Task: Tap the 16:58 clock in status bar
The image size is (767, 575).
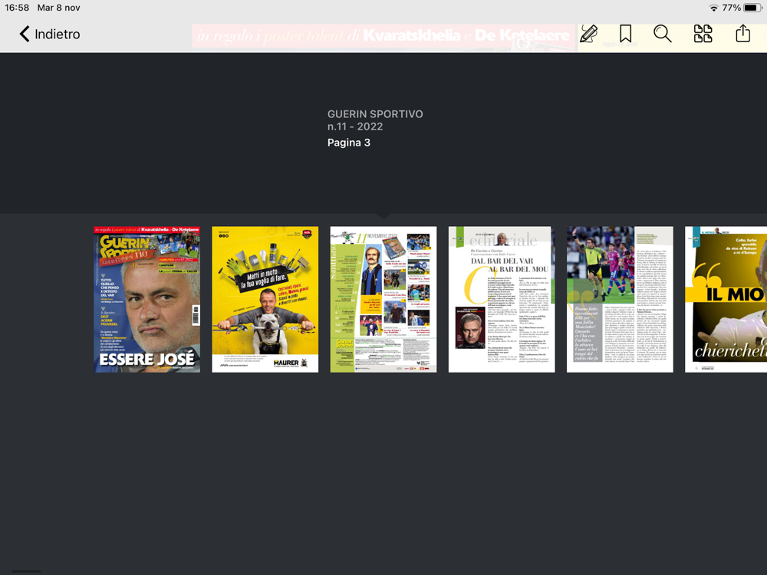Action: click(17, 8)
